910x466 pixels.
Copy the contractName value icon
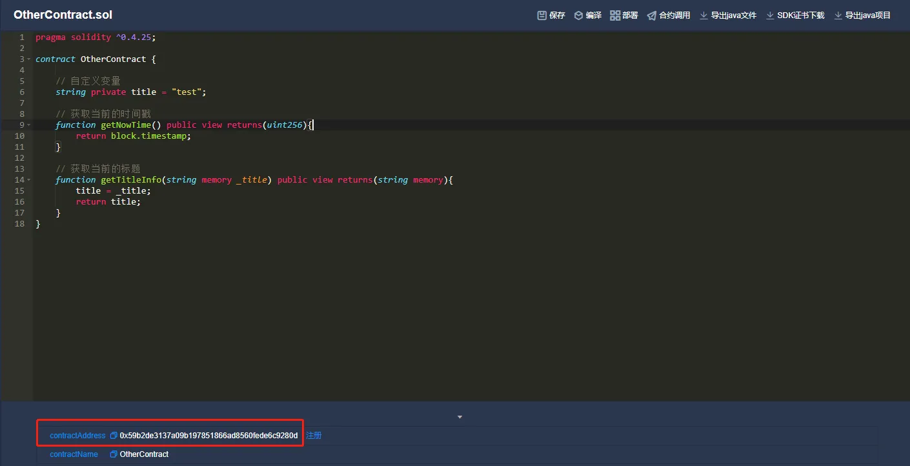[x=114, y=454]
